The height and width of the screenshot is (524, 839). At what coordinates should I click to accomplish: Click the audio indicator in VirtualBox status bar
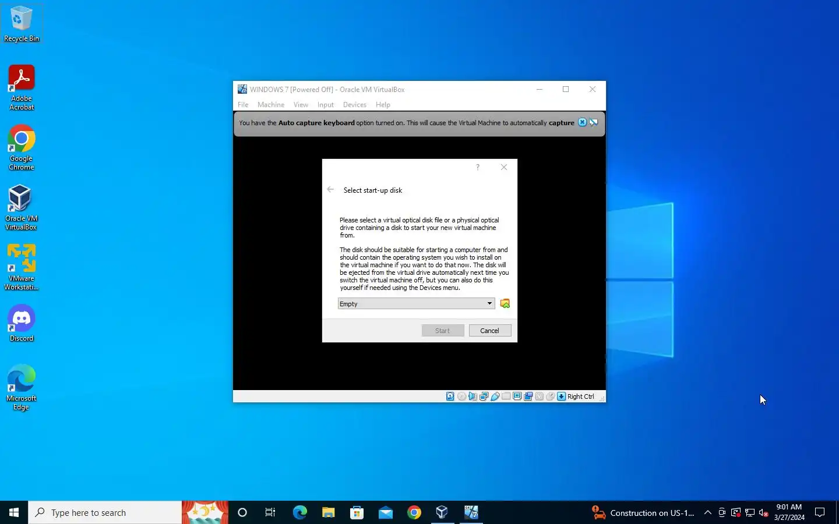click(473, 396)
